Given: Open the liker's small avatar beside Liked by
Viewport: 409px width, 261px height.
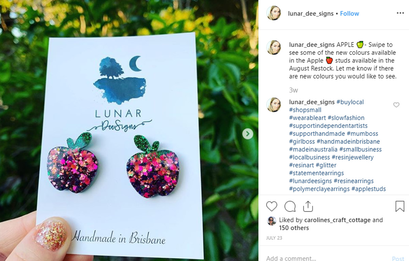Looking at the screenshot, I should (271, 221).
